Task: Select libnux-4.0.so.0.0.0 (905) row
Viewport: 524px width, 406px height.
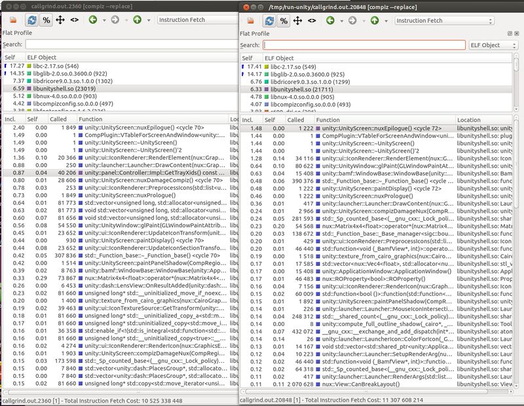Action: click(x=376, y=97)
